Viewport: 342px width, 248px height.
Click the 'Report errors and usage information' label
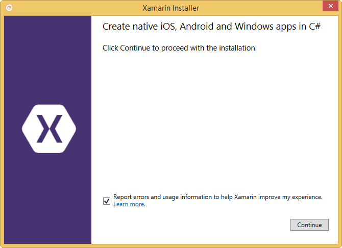coord(217,197)
